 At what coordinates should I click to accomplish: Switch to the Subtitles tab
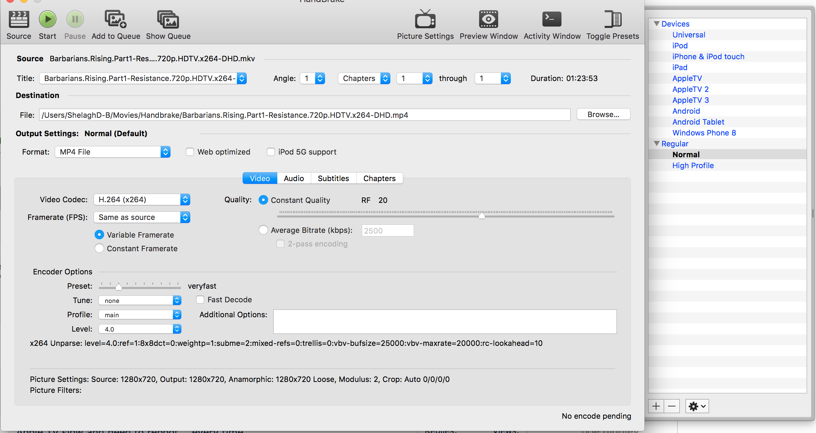(333, 178)
